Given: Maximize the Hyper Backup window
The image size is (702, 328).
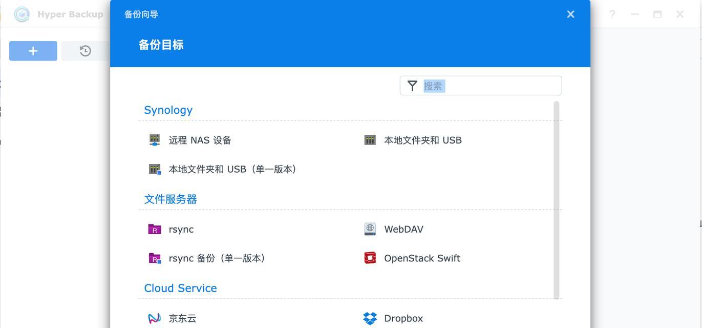Looking at the screenshot, I should point(657,14).
